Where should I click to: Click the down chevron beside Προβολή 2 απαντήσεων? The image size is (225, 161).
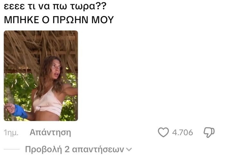tap(129, 149)
